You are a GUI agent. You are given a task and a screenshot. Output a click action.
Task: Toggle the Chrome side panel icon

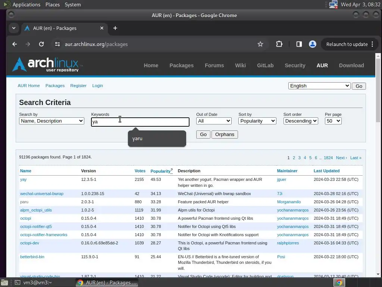[x=299, y=44]
